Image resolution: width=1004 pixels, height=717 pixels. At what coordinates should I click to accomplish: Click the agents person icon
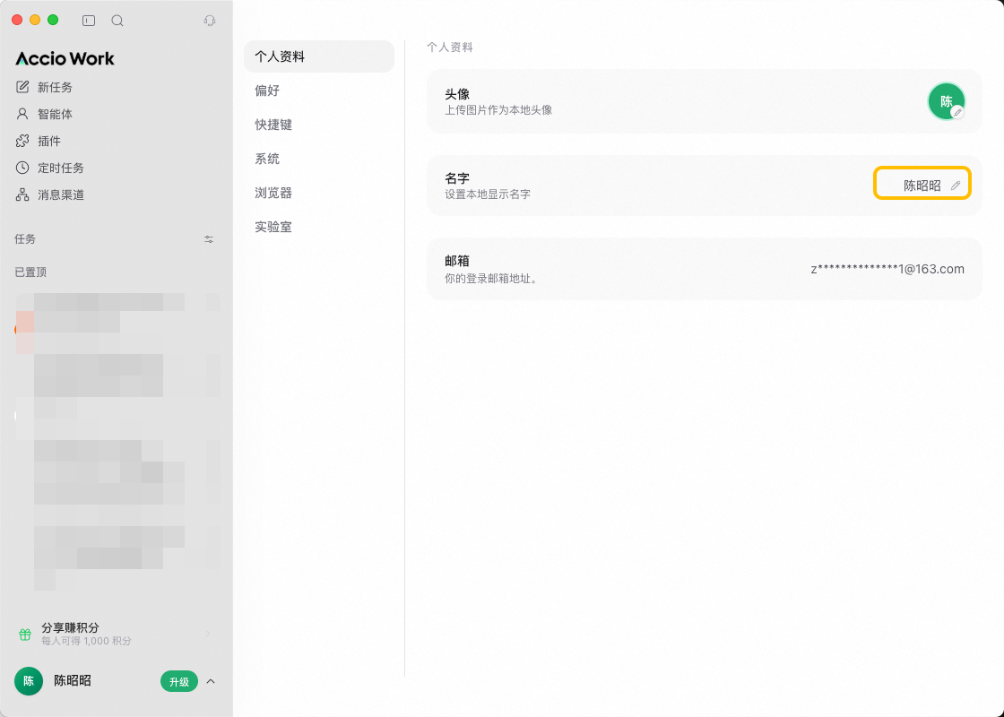coord(22,114)
